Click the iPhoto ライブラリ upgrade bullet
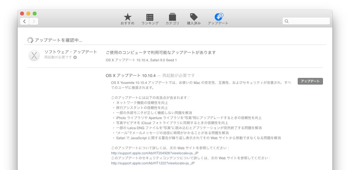This screenshot has height=170, width=350. (x=189, y=118)
